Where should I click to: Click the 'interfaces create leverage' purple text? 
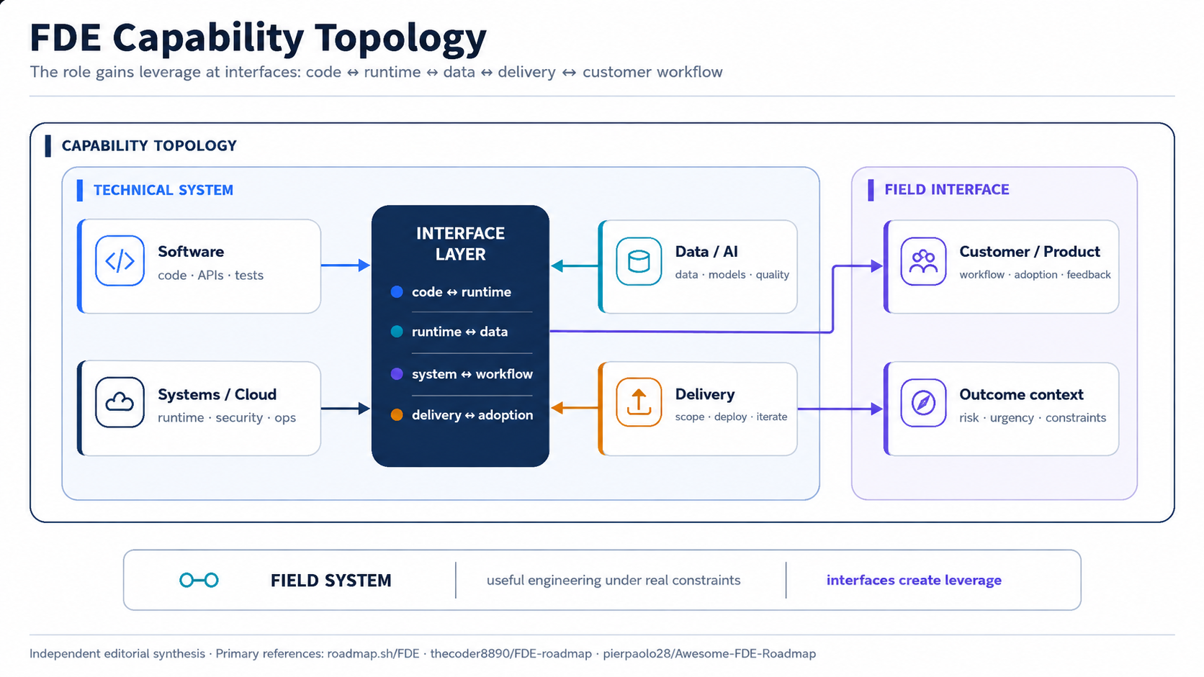pos(914,581)
